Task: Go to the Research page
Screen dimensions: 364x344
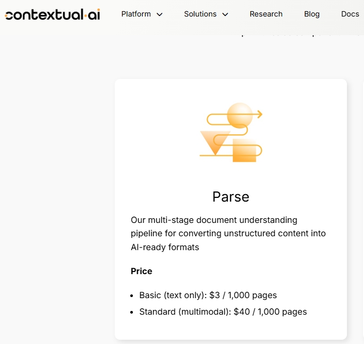Action: tap(266, 14)
